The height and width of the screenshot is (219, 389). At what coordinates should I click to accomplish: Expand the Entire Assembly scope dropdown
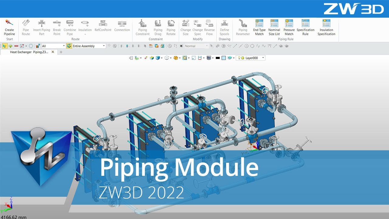tap(104, 46)
